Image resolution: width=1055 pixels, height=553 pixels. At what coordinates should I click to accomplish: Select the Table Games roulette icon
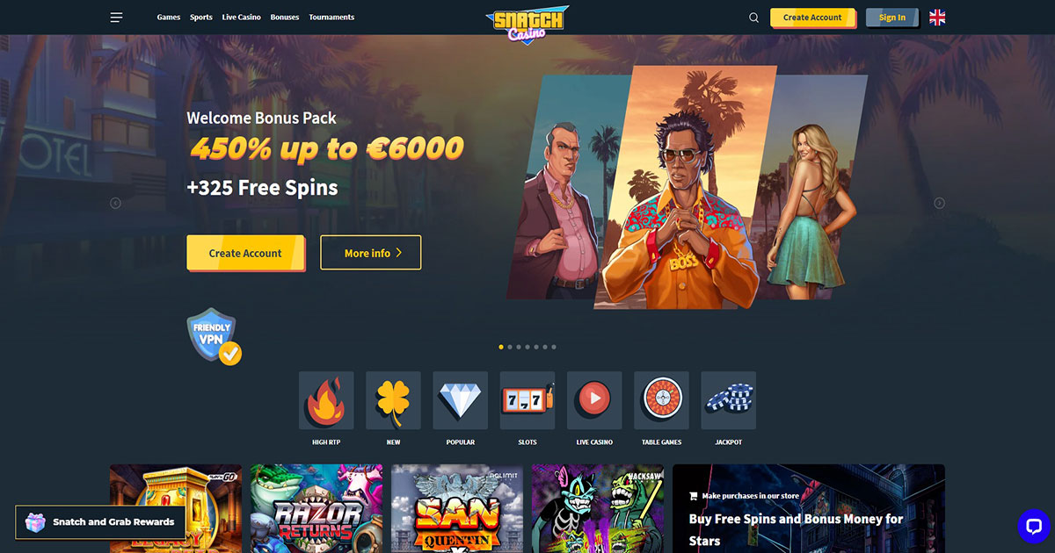[661, 400]
